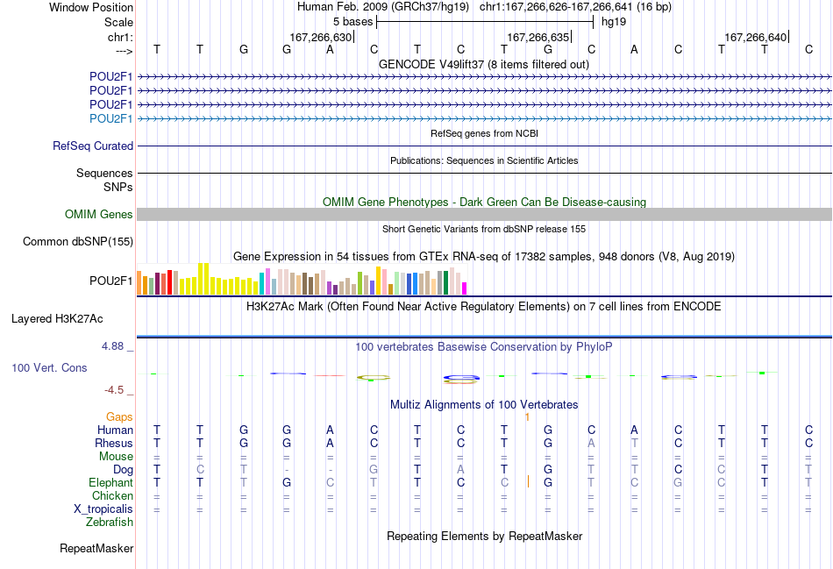The height and width of the screenshot is (569, 833).
Task: Click the orange Gaps row label
Action: point(119,417)
